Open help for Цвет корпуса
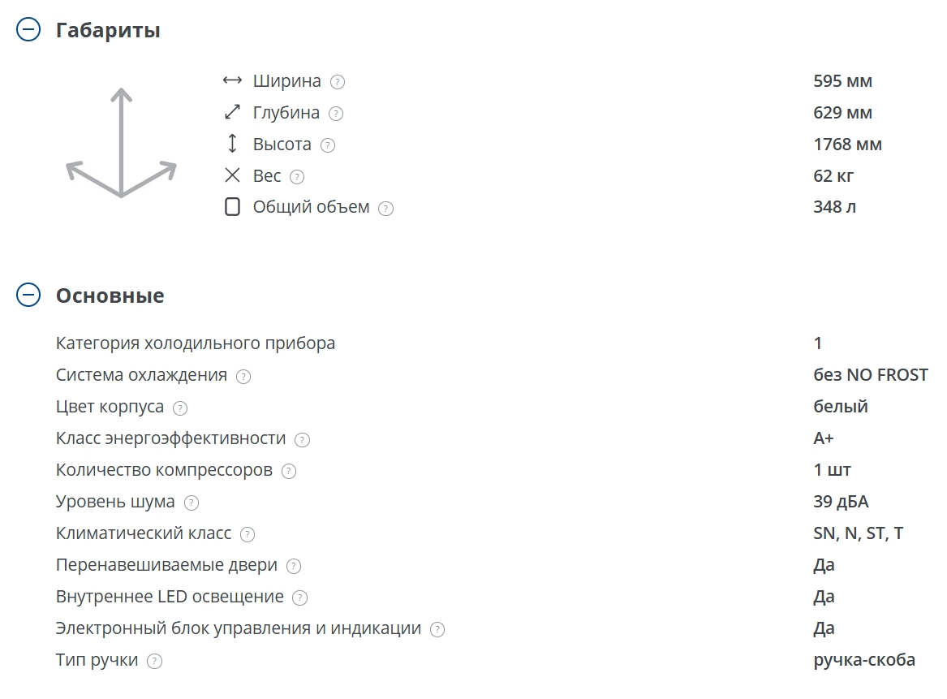 pos(180,408)
